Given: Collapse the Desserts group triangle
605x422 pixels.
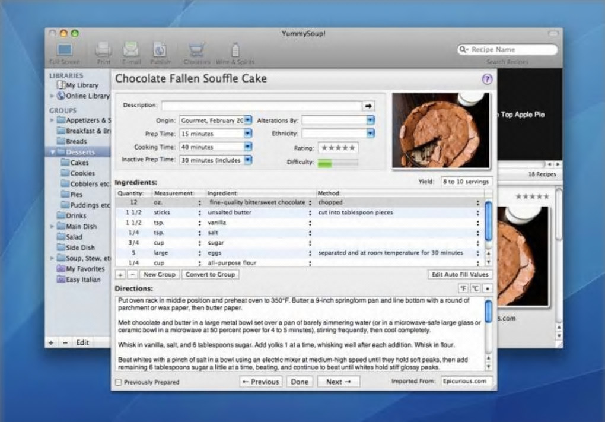Looking at the screenshot, I should coord(52,152).
